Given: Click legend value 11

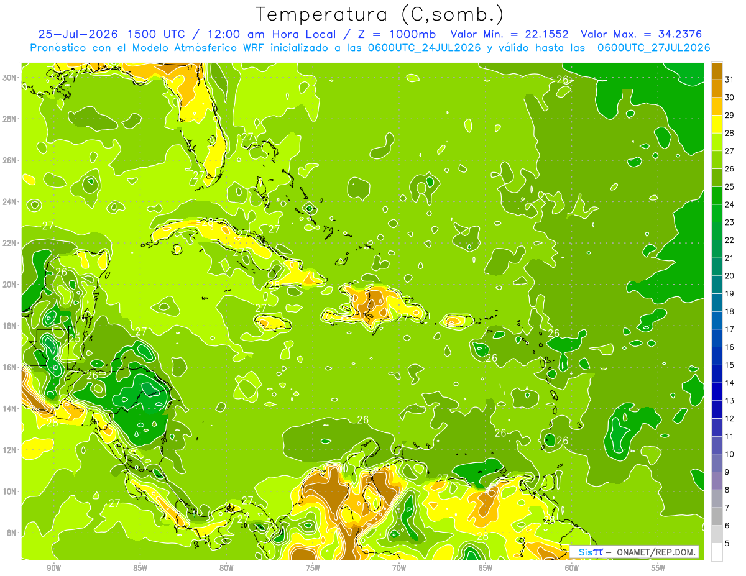Looking at the screenshot, I should click(x=730, y=436).
